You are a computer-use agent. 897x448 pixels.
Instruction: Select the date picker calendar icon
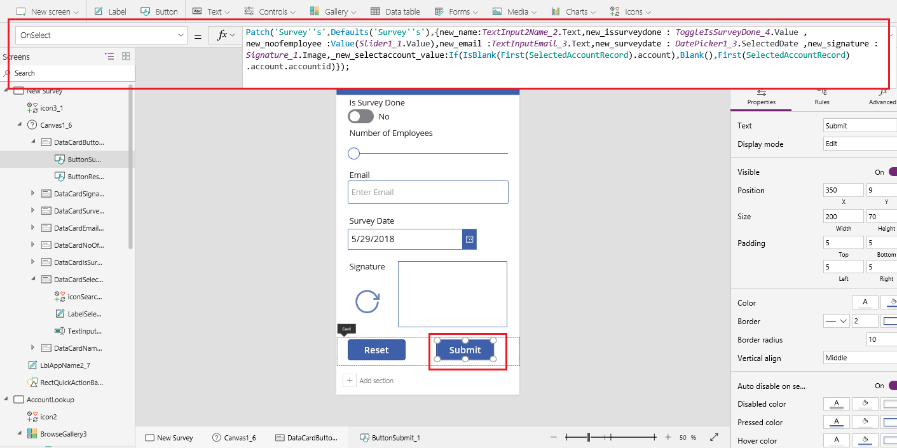tap(469, 239)
